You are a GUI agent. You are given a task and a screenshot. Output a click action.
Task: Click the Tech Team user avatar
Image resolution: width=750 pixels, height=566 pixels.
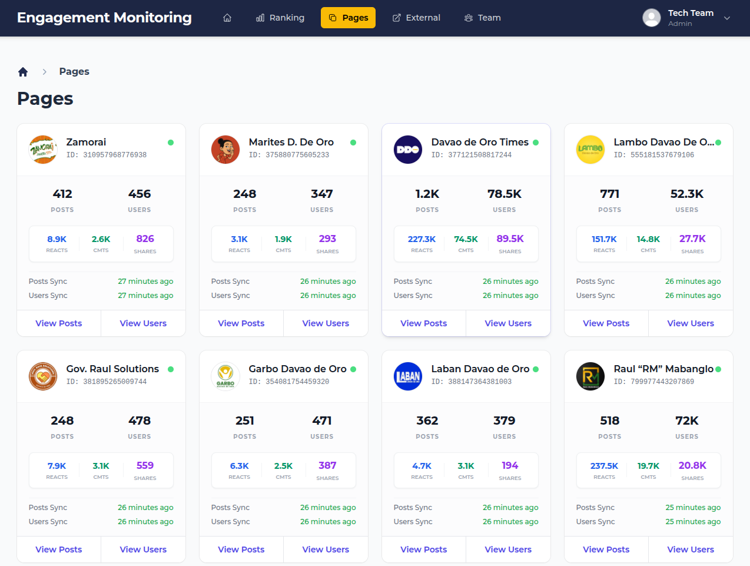(652, 18)
